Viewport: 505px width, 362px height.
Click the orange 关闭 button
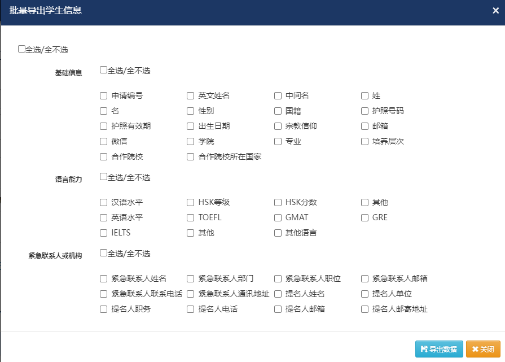coord(483,349)
